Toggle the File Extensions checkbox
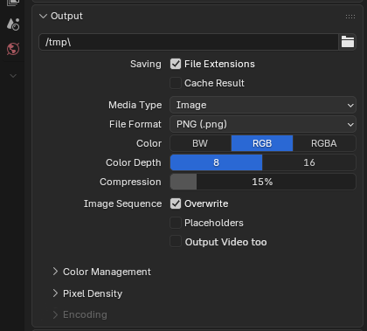The width and height of the screenshot is (367, 331). click(x=176, y=64)
